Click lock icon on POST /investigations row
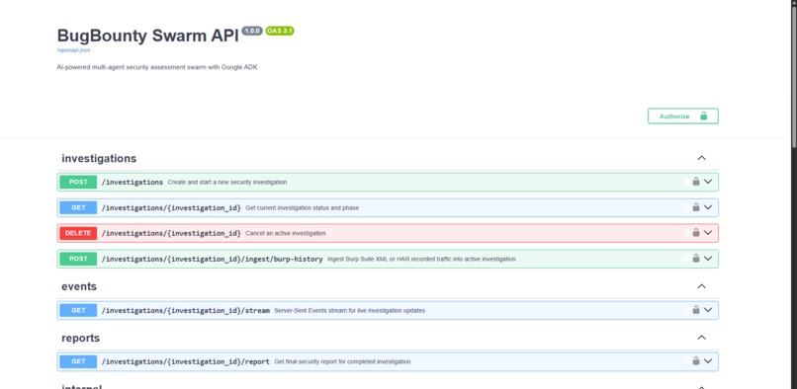The height and width of the screenshot is (389, 797). [x=696, y=182]
